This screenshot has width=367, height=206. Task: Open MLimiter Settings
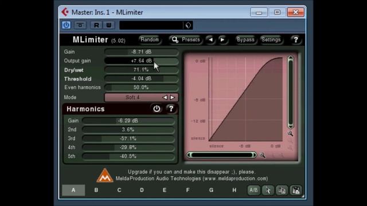click(x=271, y=39)
